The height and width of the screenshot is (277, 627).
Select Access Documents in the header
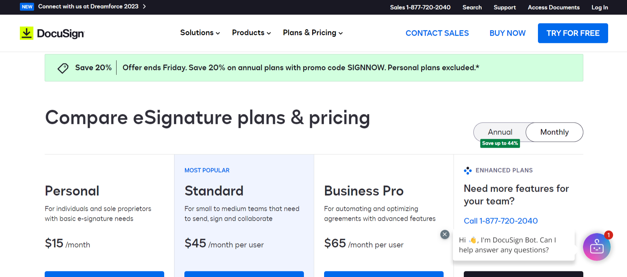(x=554, y=7)
